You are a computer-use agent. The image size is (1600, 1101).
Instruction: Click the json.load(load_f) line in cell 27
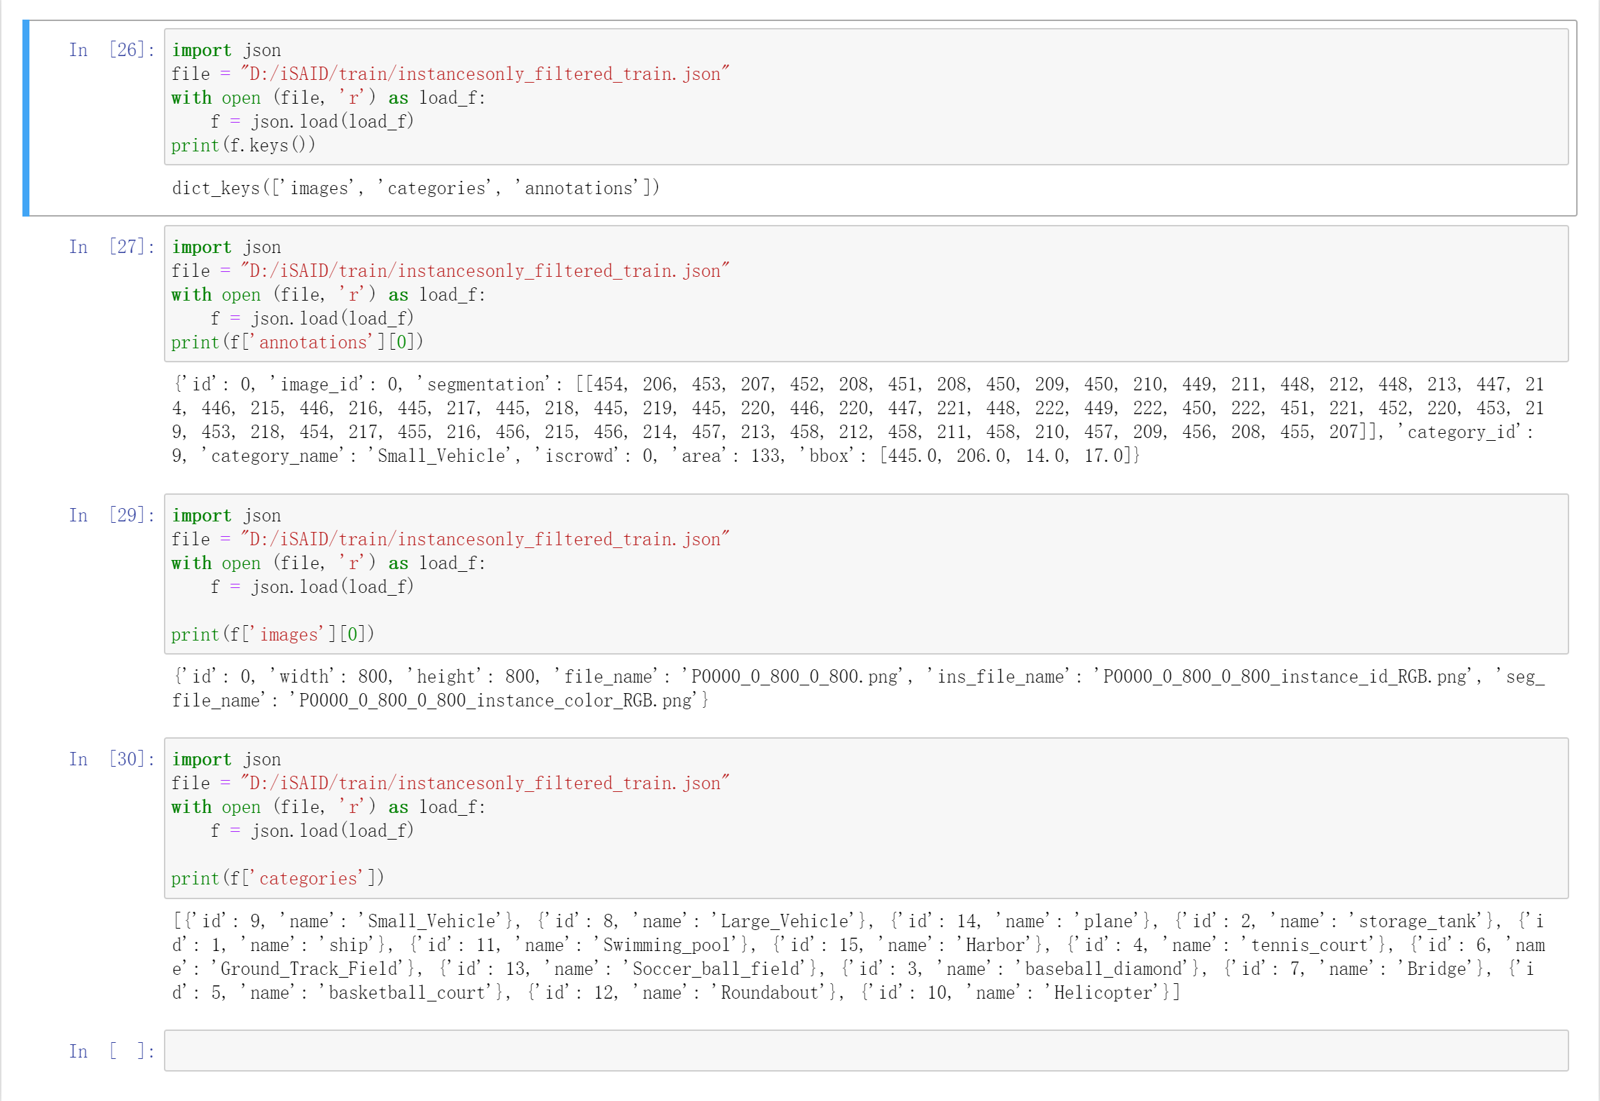click(x=312, y=317)
